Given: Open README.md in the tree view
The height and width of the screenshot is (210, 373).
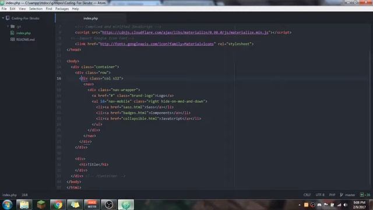Looking at the screenshot, I should point(25,40).
